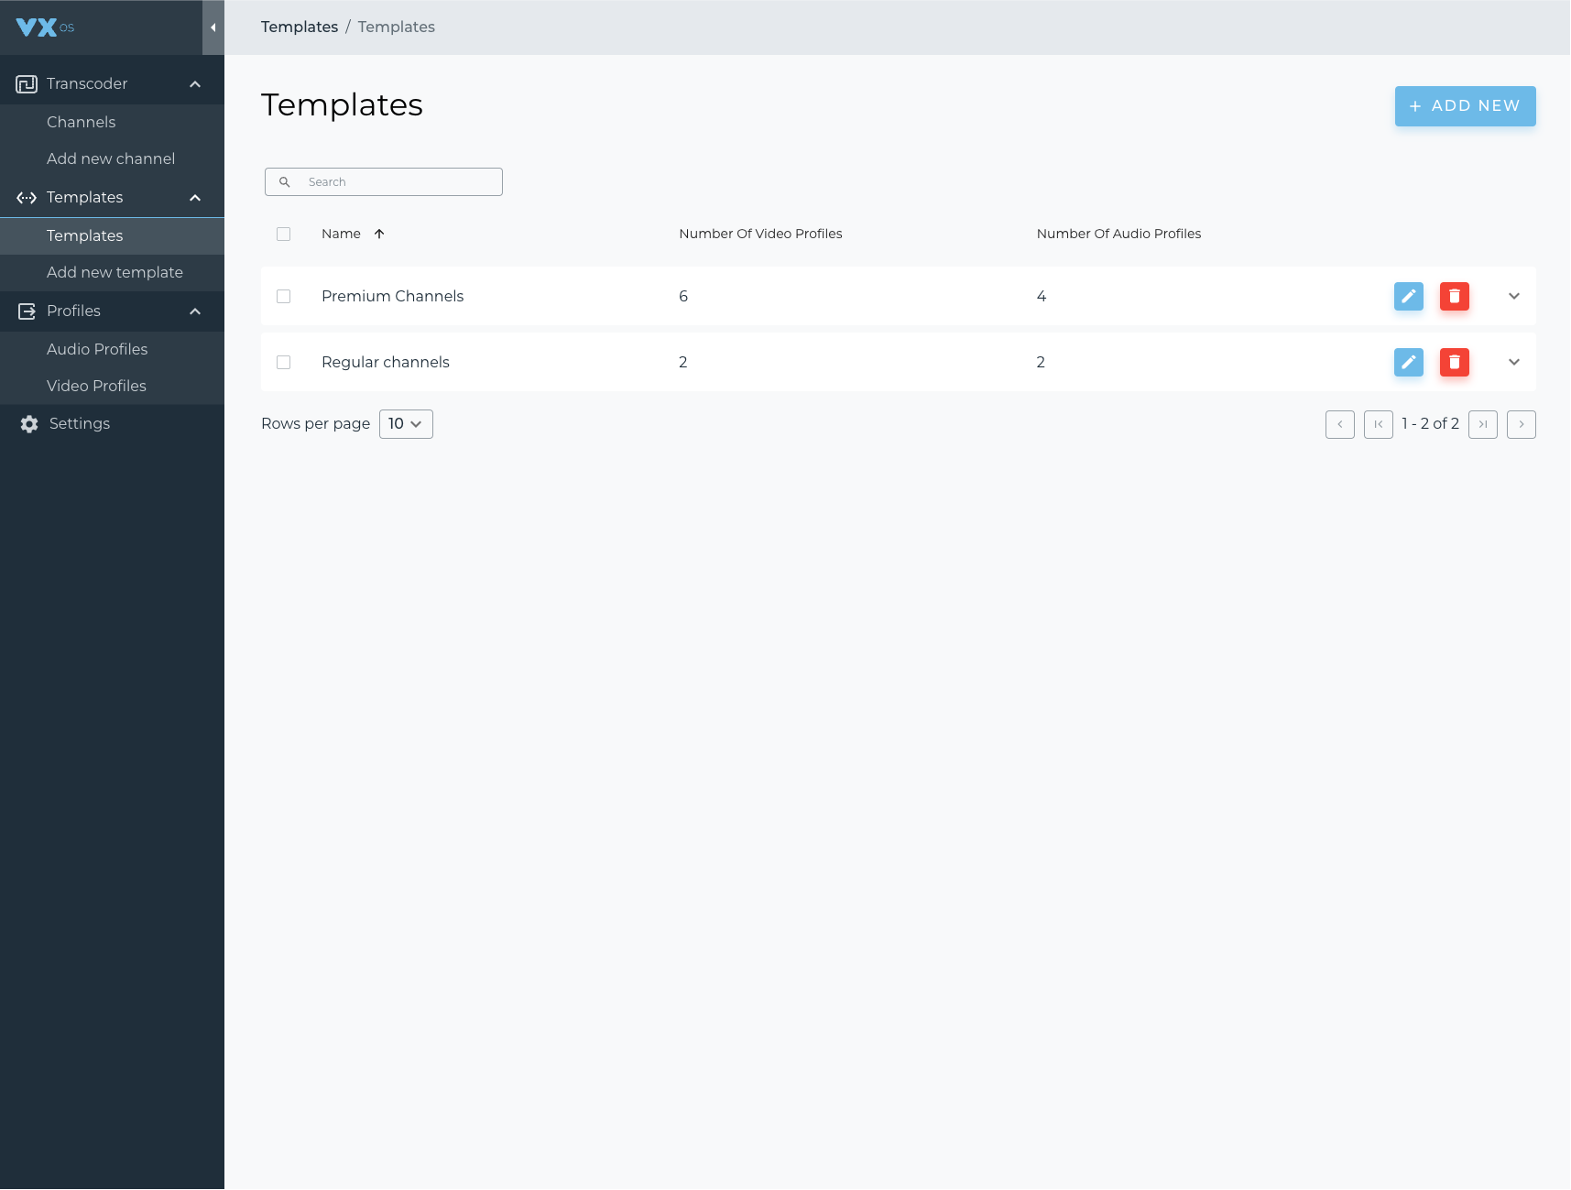Delete the Premium Channels template
This screenshot has height=1190, width=1571.
(x=1455, y=297)
